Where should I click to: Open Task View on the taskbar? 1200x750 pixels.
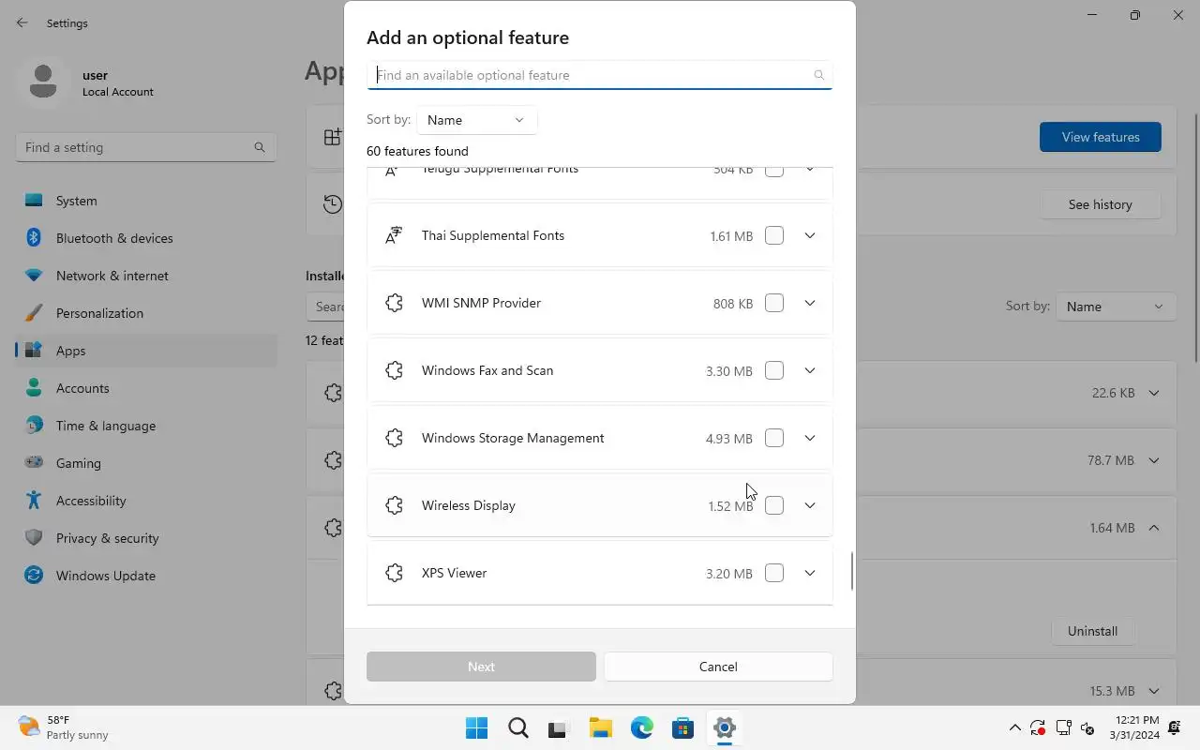pos(559,727)
